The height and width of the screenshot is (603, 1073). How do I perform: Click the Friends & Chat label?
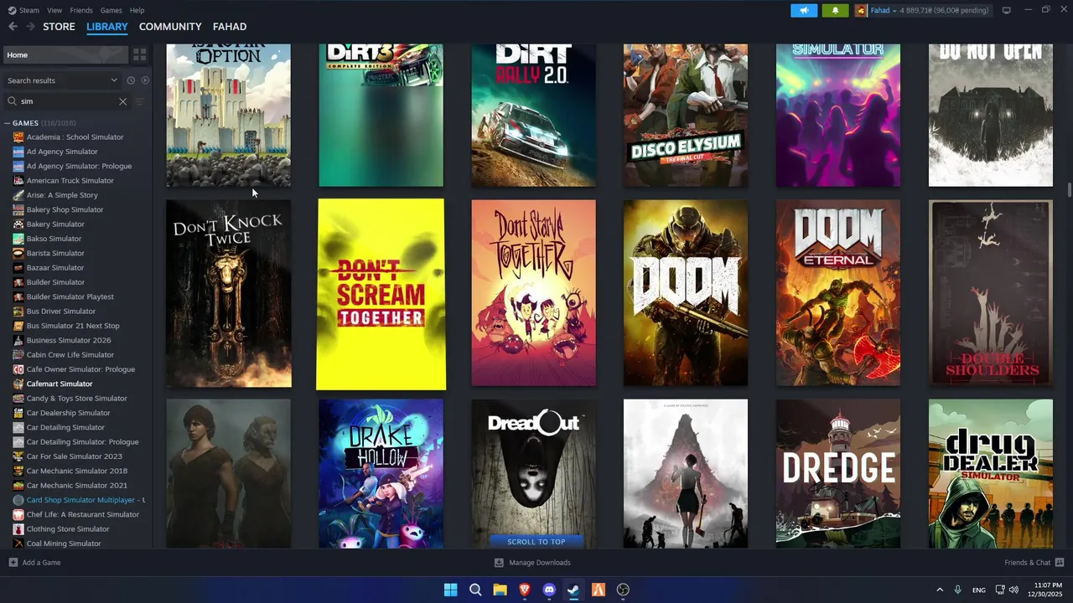tap(1027, 563)
